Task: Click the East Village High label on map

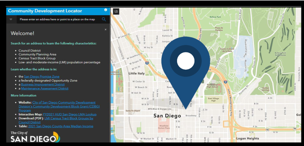Action: pos(213,100)
